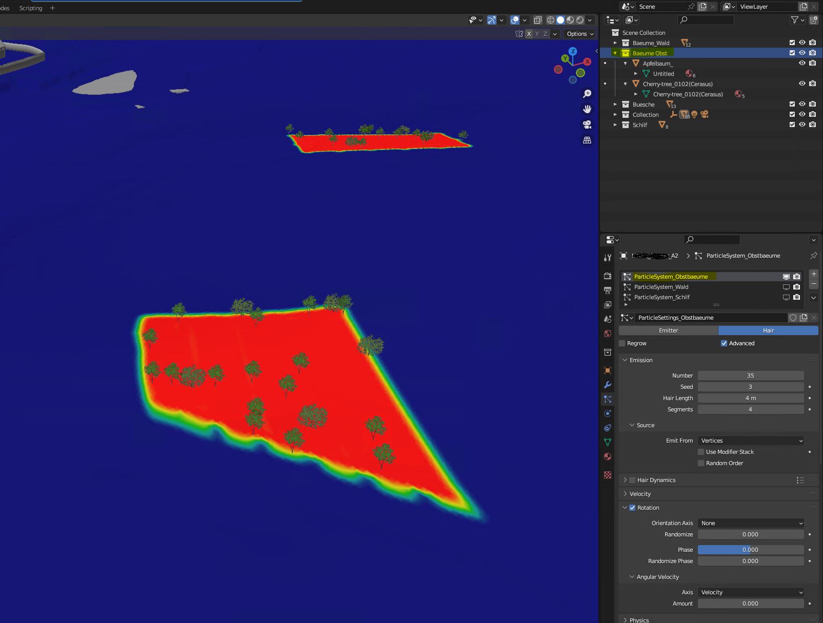Open the Modifiers wrench properties tab

[x=608, y=385]
